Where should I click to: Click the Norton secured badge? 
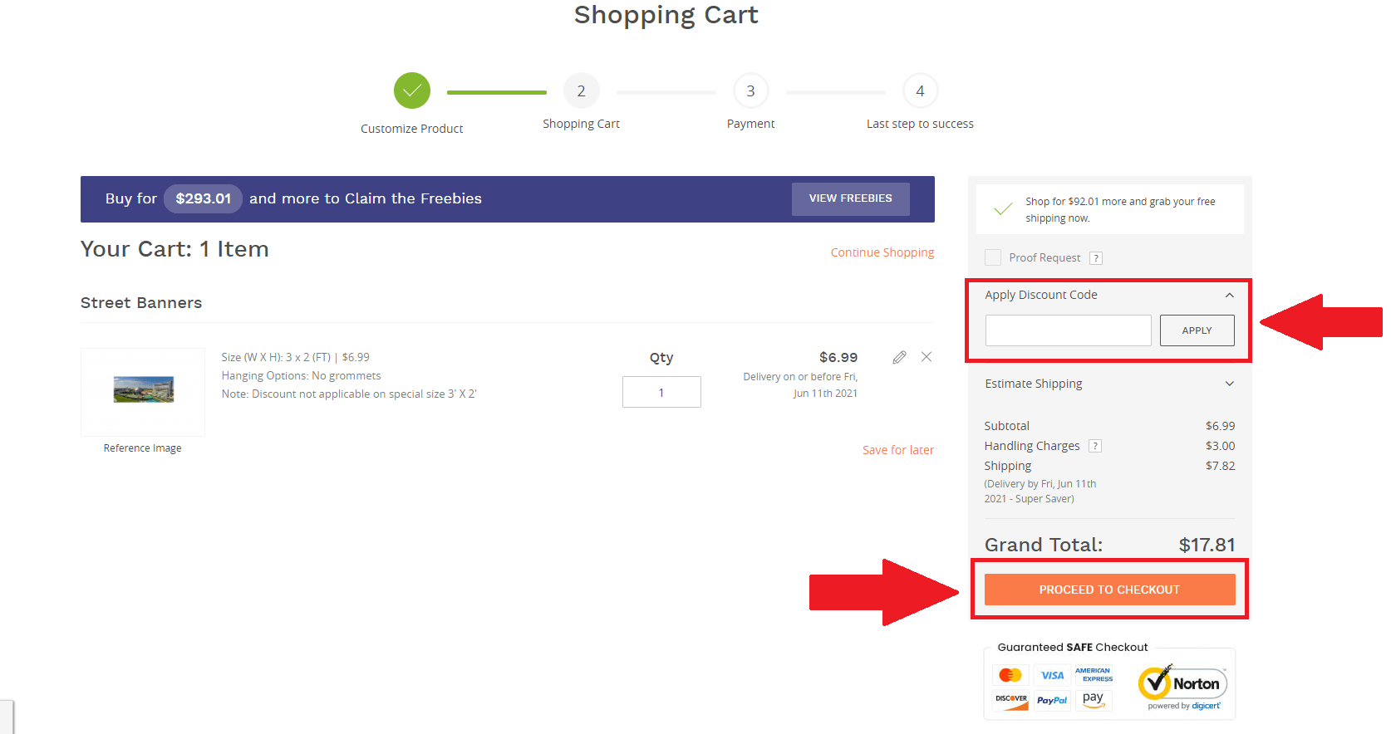pos(1183,687)
